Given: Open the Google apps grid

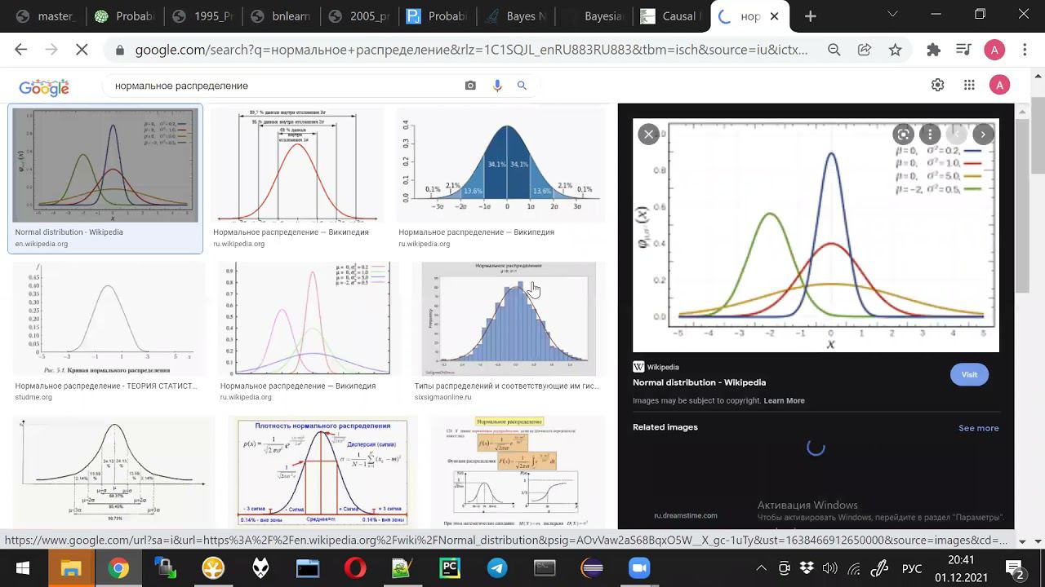Looking at the screenshot, I should (x=969, y=85).
